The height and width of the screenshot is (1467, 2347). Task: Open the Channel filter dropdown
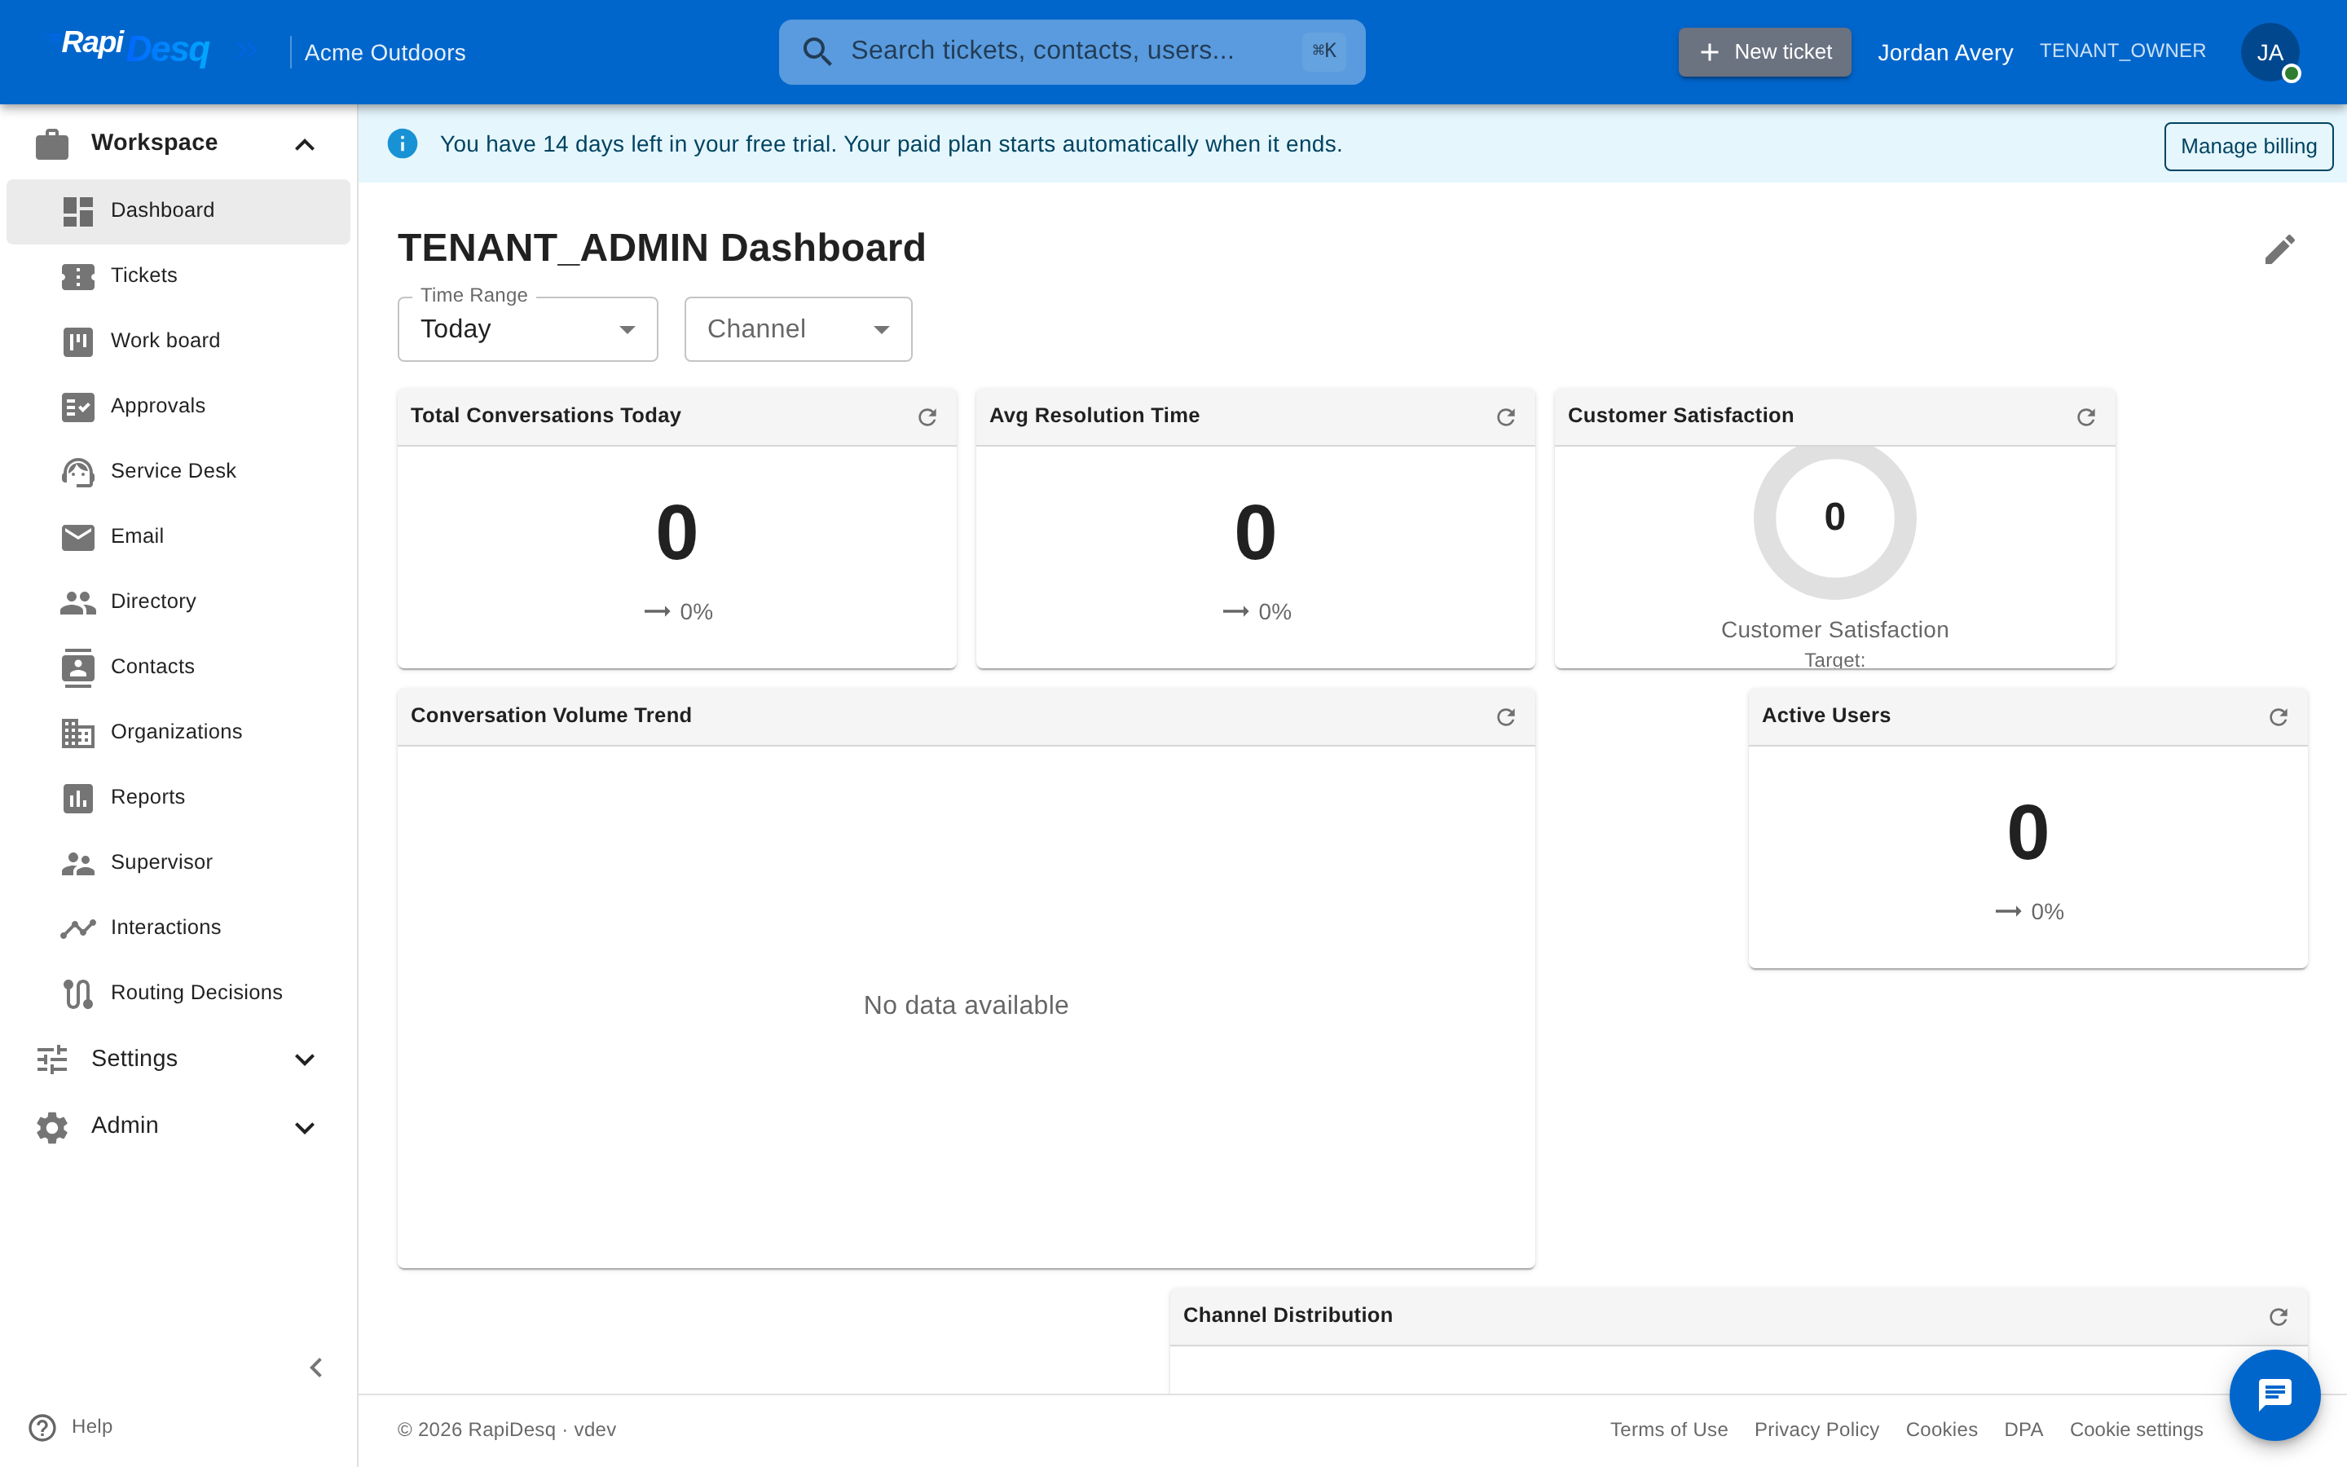[798, 329]
